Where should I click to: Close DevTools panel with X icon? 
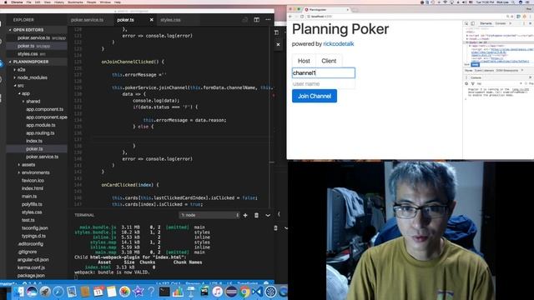click(x=531, y=23)
